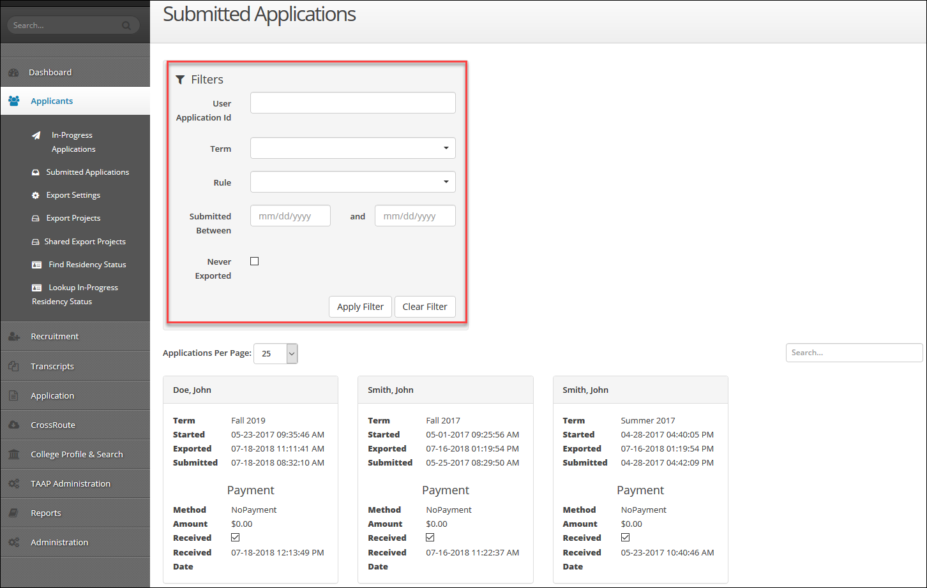Toggle Payment Received for Doe, John
Image resolution: width=927 pixels, height=588 pixels.
coord(235,538)
